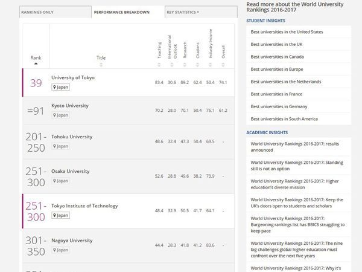Open Best universities in Europe
Viewport: 362px width, 272px height.
(x=277, y=70)
